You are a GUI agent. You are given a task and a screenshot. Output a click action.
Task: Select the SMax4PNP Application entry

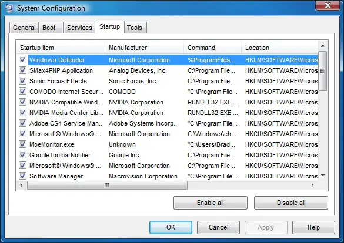coord(61,70)
